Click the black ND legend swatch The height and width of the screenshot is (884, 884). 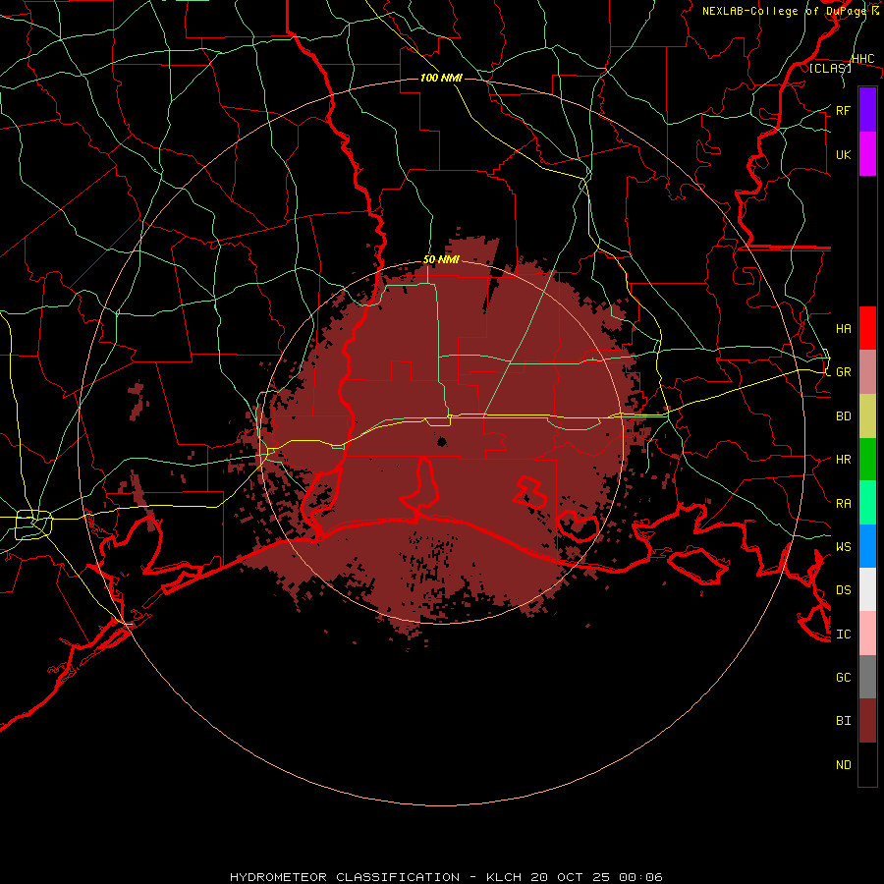(867, 764)
